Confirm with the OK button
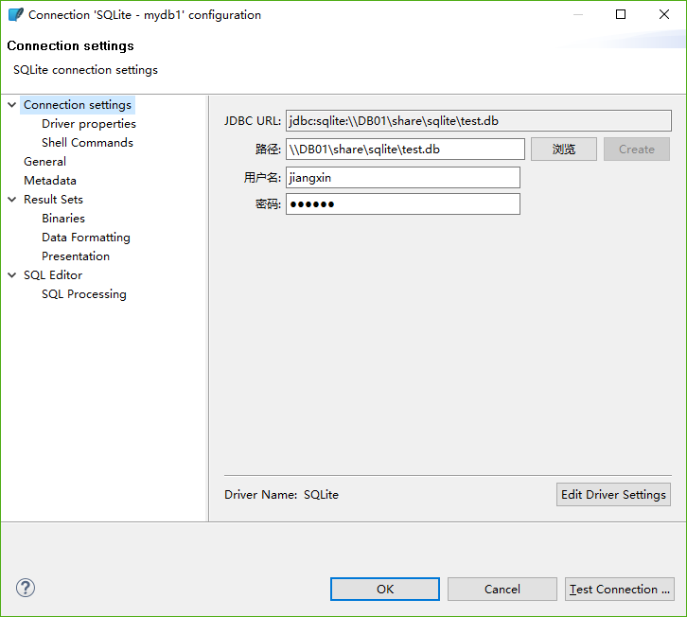687x617 pixels. tap(385, 589)
